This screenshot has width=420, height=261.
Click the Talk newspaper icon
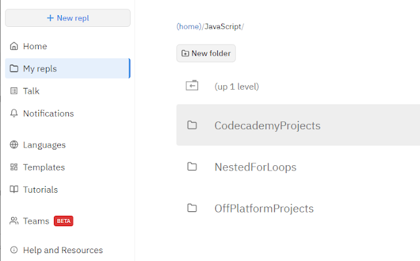tap(14, 90)
